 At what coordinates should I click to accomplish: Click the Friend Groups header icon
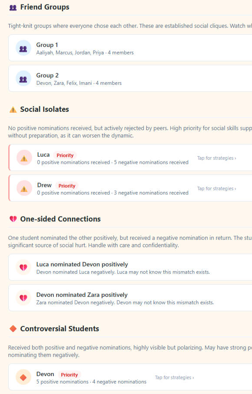(x=13, y=7)
